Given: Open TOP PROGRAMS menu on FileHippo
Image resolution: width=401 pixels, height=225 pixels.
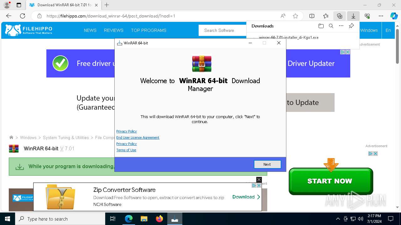Looking at the screenshot, I should pyautogui.click(x=149, y=30).
